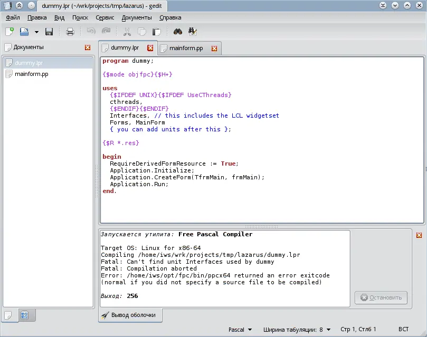Redo action with toolbar arrow
Image resolution: width=427 pixels, height=337 pixels.
(106, 31)
